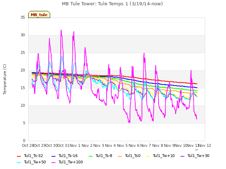Click the 5 y-axis tick label
Screen dimensions: 226x169
[x=24, y=123]
